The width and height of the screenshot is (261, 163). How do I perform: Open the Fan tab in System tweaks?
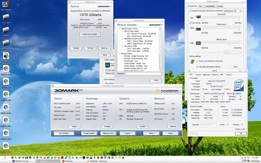click(200, 6)
